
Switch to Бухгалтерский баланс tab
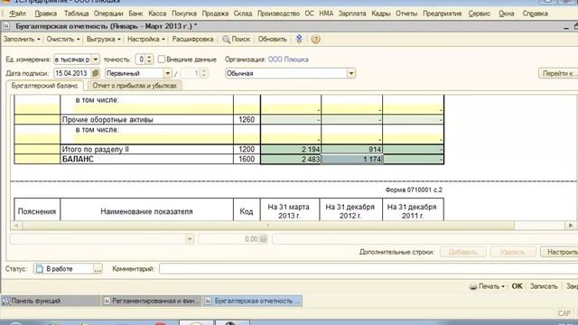point(44,86)
